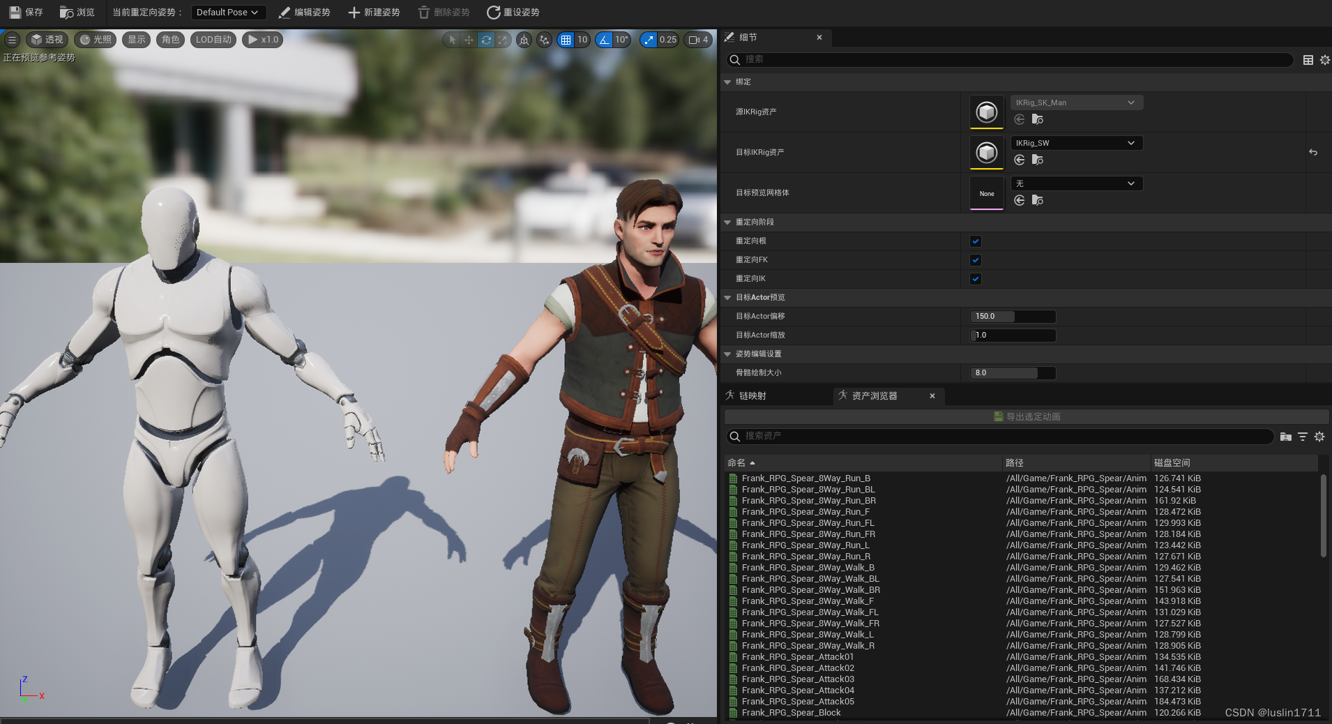Screen dimensions: 1332x724
Task: Open the Default Pose retarget pose dropdown
Action: (x=228, y=12)
